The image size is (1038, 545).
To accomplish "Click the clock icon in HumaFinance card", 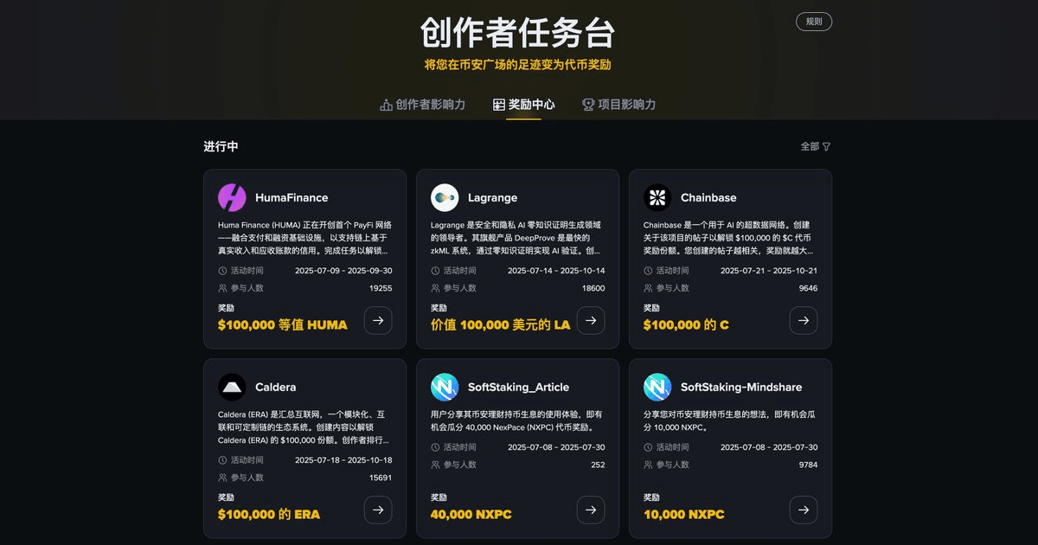I will tap(223, 271).
